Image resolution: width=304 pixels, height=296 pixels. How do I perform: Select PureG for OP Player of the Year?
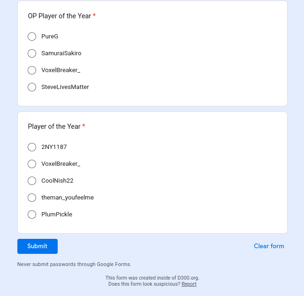coord(32,37)
